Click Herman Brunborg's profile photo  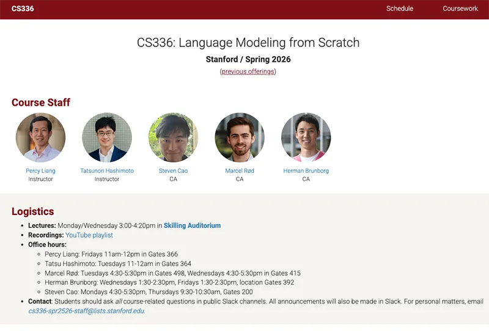point(306,137)
